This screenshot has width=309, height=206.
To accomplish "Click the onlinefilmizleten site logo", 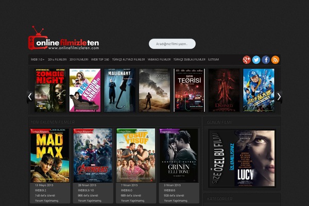I will 63,38.
